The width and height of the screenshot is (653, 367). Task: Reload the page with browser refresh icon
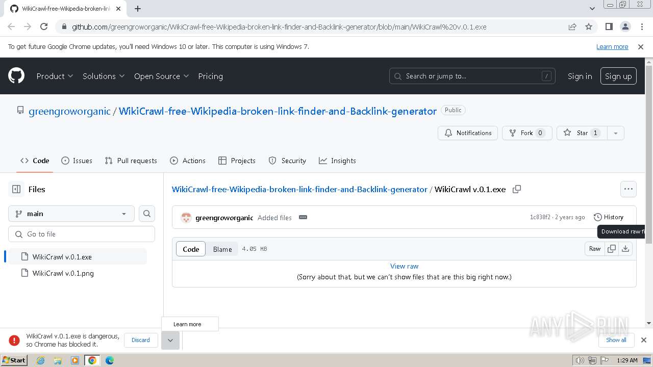click(44, 27)
